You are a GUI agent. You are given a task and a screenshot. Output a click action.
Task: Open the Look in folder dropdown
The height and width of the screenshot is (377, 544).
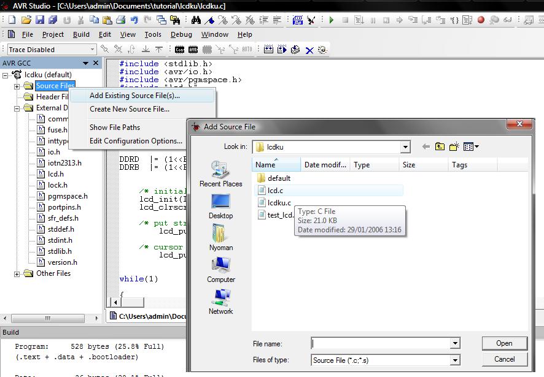tap(405, 147)
